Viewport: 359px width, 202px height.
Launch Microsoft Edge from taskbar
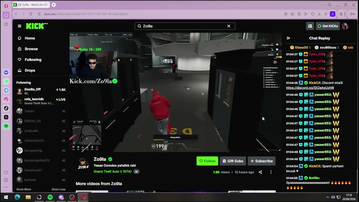tap(17, 197)
